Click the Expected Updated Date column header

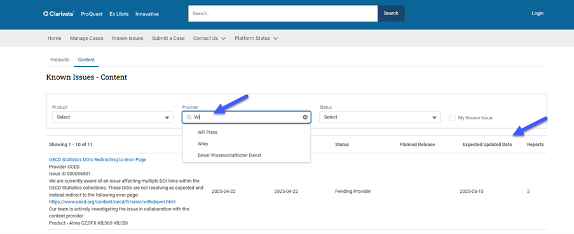tap(488, 145)
